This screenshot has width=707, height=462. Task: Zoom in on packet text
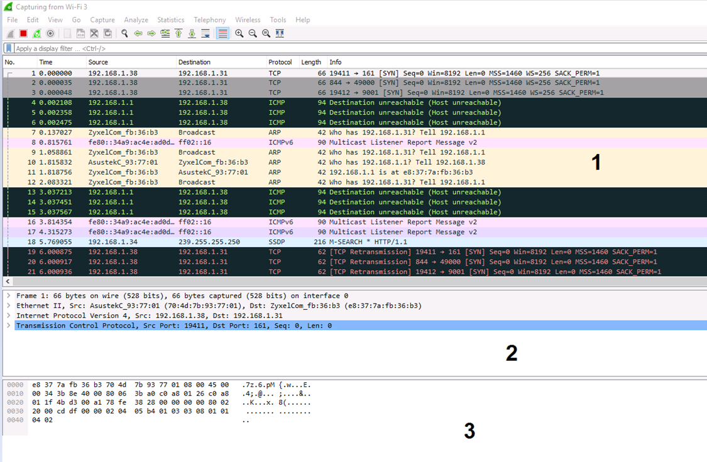pos(239,33)
